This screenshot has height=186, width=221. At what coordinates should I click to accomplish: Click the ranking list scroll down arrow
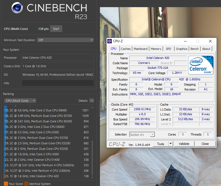coord(92,177)
